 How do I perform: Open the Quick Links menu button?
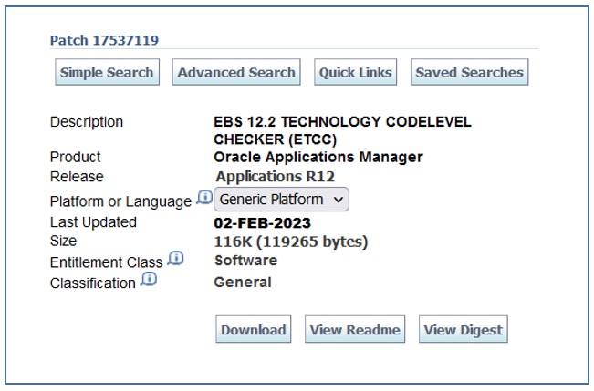coord(355,73)
